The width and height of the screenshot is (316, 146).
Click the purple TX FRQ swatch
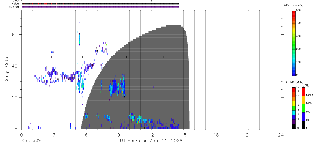click(294, 122)
